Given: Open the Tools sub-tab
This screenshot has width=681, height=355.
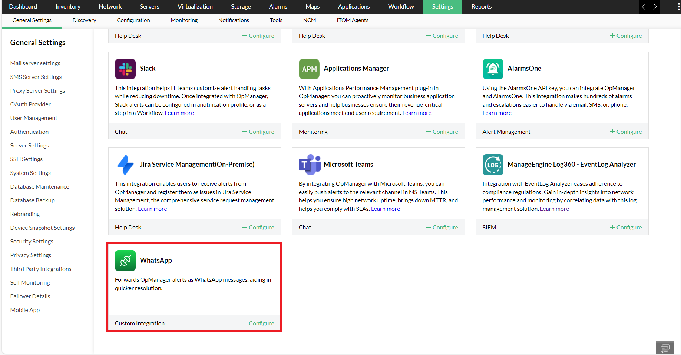Looking at the screenshot, I should coord(276,20).
